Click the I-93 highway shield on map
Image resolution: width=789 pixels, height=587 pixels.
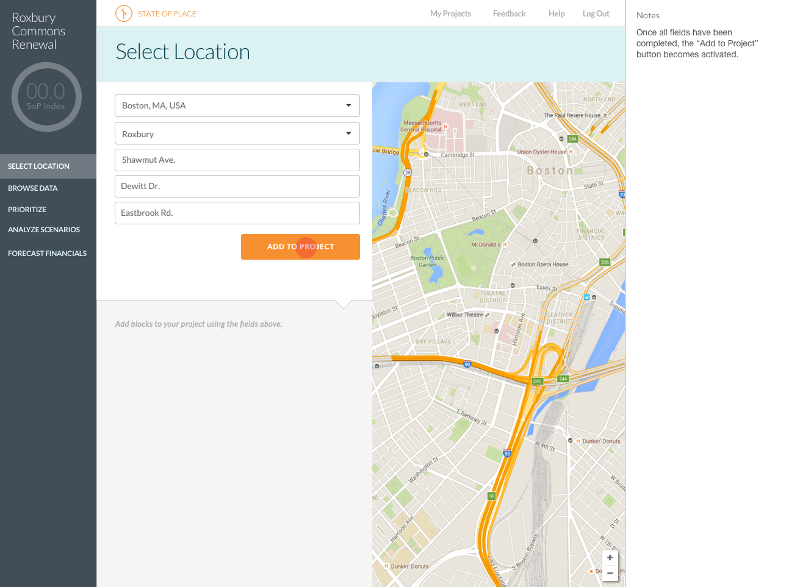(x=506, y=453)
